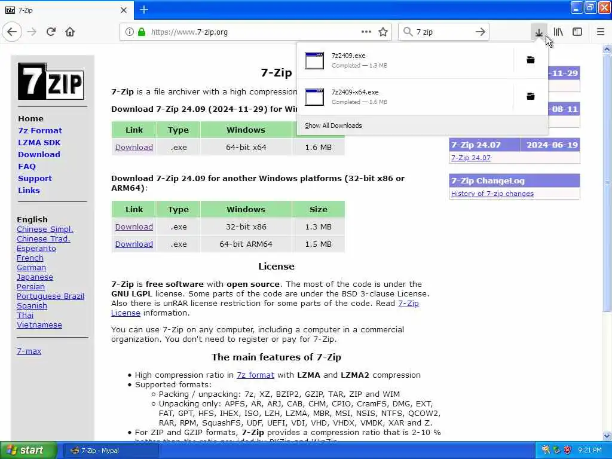Open Download sidebar menu link

(39, 155)
